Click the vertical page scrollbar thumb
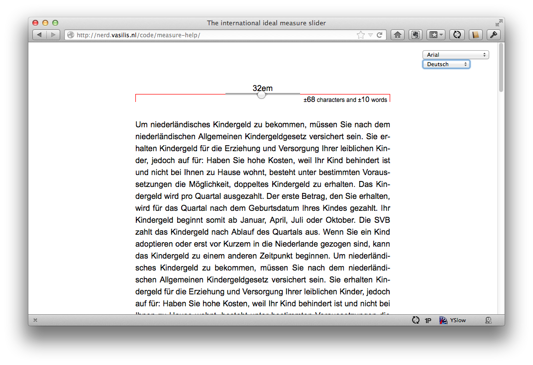The height and width of the screenshot is (365, 533). 501,68
